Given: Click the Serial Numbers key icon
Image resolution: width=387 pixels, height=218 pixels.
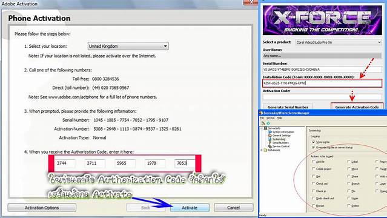Looking at the screenshot, I should pos(270,143).
